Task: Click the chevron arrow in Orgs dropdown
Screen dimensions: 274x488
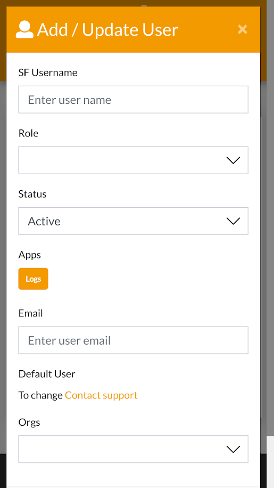Action: pyautogui.click(x=234, y=449)
